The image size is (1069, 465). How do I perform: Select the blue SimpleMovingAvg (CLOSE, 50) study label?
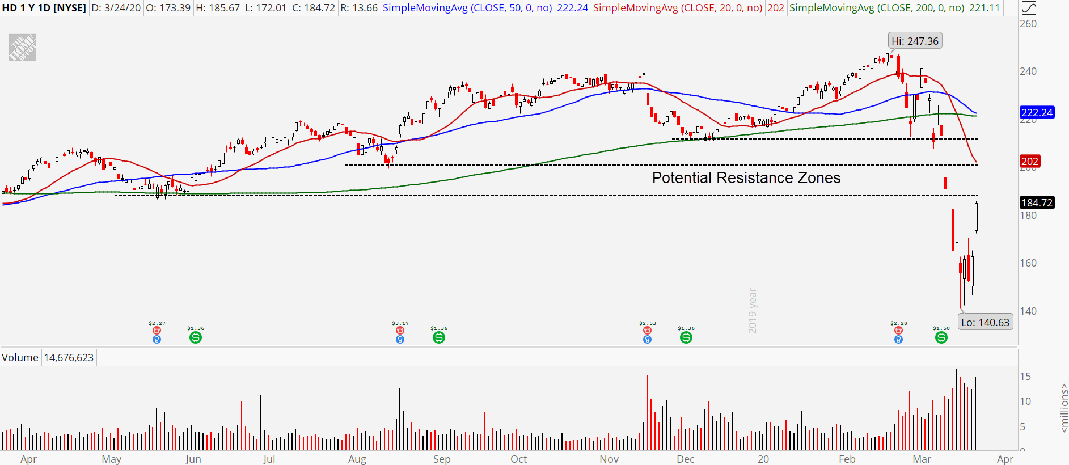pos(467,8)
